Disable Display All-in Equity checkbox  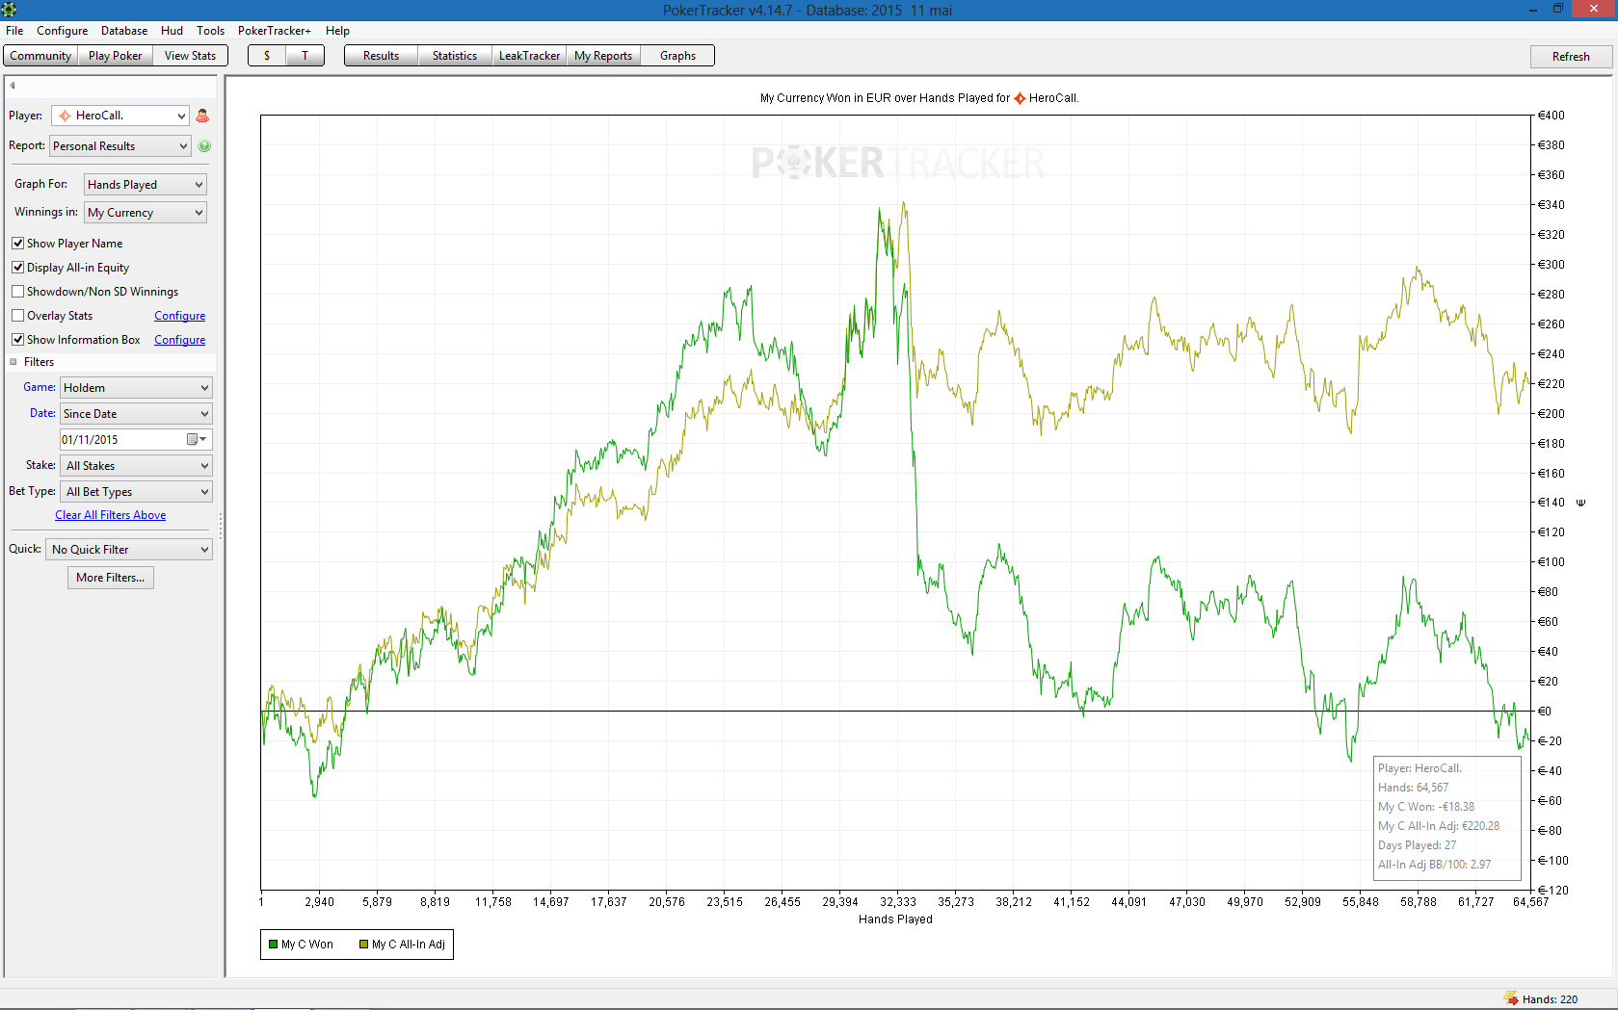pos(17,268)
